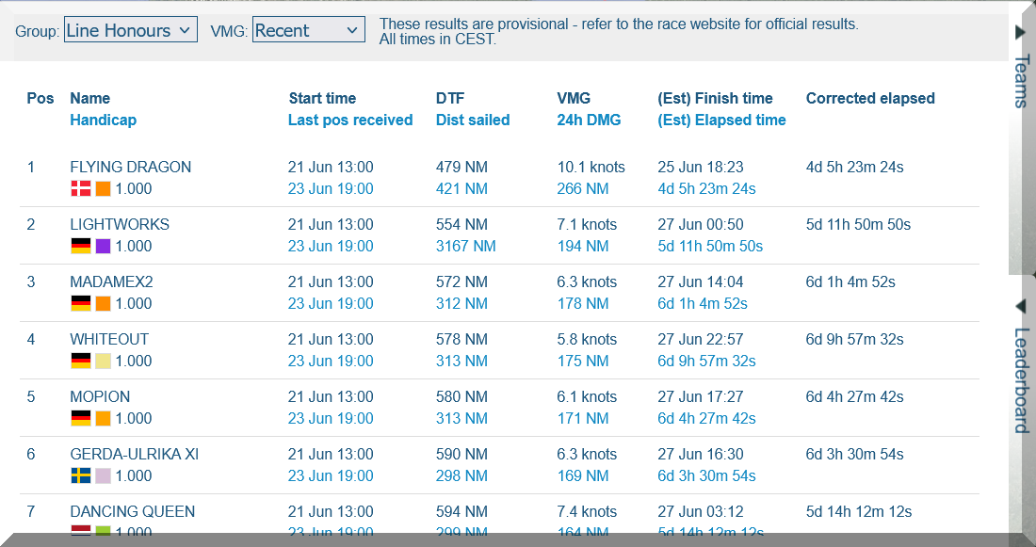Click the pale yellow swatch for WHITEOUT
1036x547 pixels.
point(103,362)
